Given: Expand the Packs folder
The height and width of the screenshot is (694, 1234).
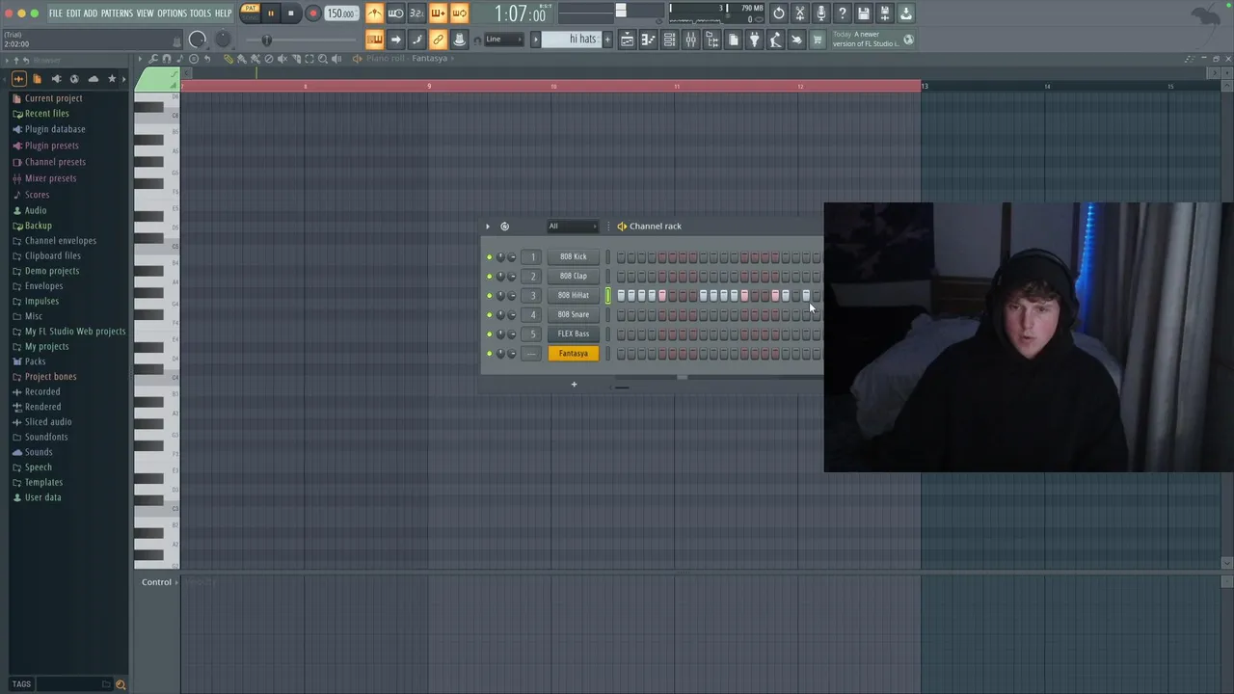Looking at the screenshot, I should 35,361.
